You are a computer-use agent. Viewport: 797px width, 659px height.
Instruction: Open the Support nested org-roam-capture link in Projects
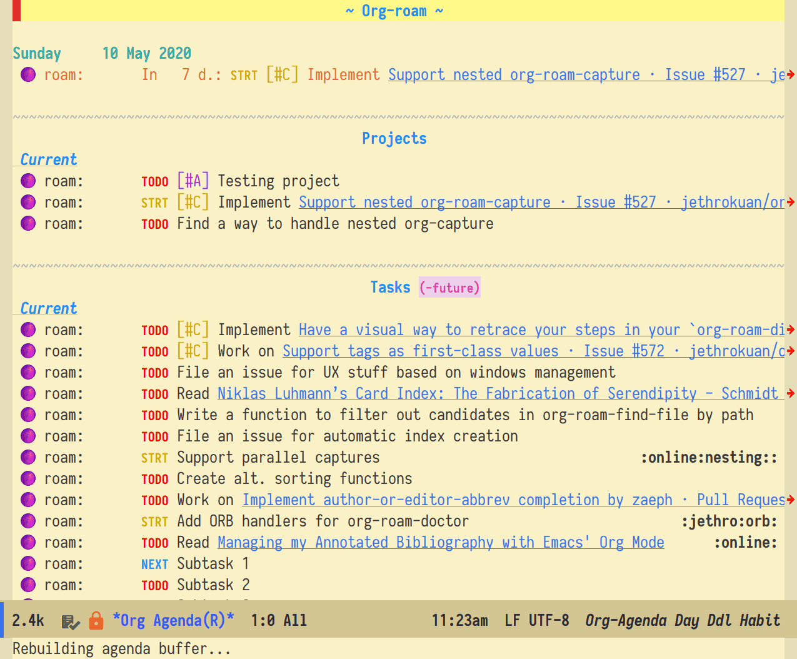click(541, 203)
